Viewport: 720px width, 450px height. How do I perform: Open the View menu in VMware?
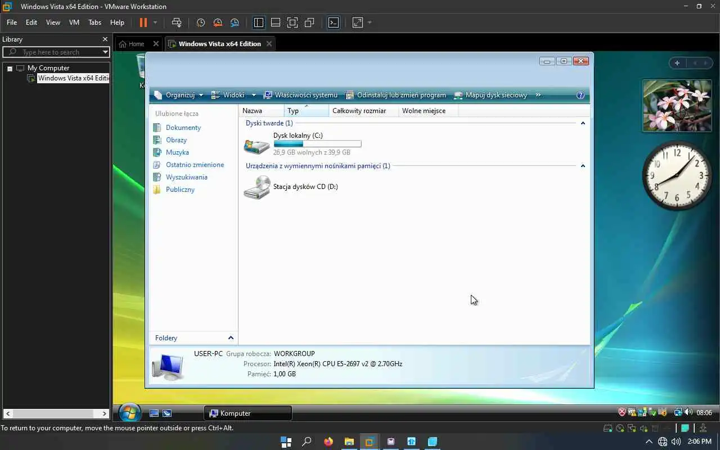(53, 22)
